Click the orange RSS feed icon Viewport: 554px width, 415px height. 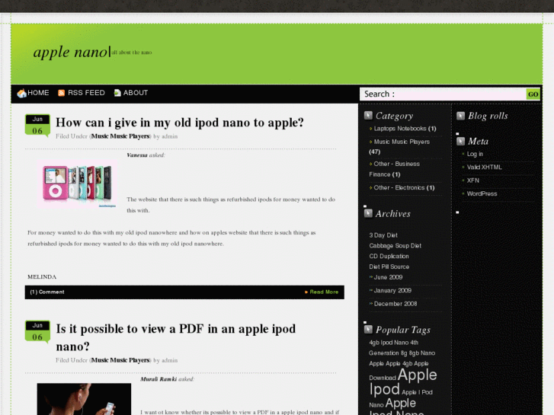pos(61,93)
